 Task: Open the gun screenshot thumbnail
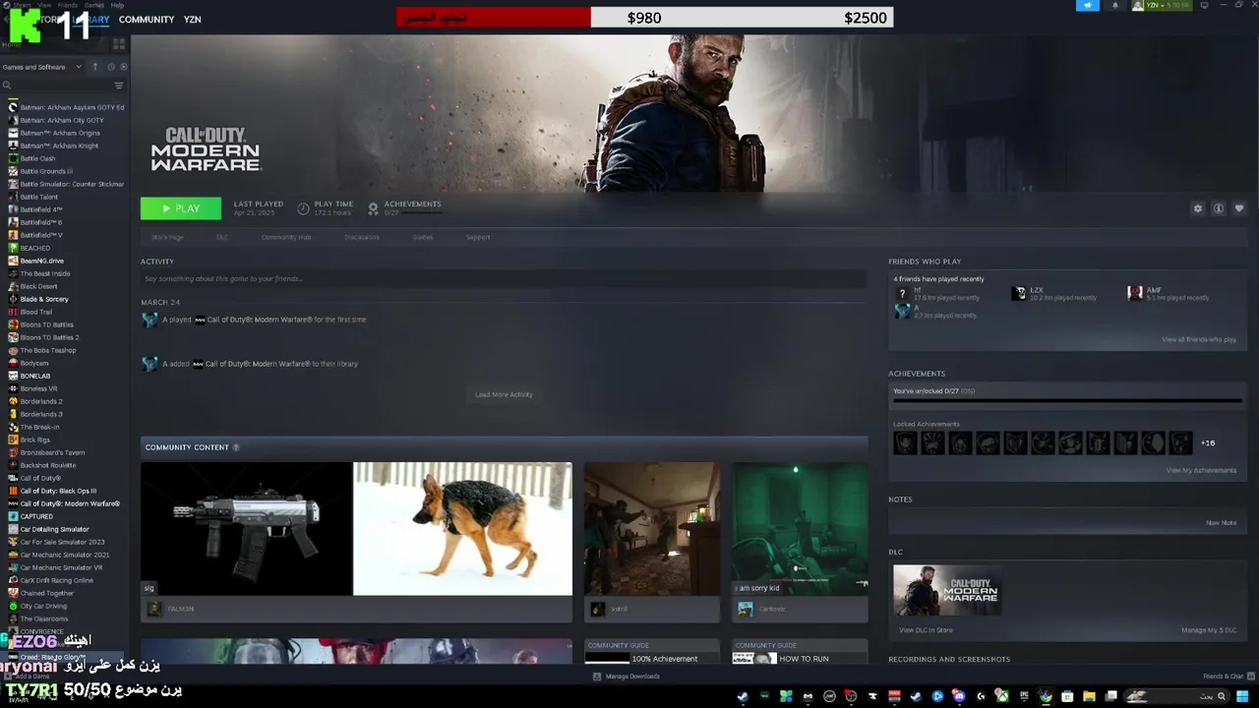coord(246,529)
